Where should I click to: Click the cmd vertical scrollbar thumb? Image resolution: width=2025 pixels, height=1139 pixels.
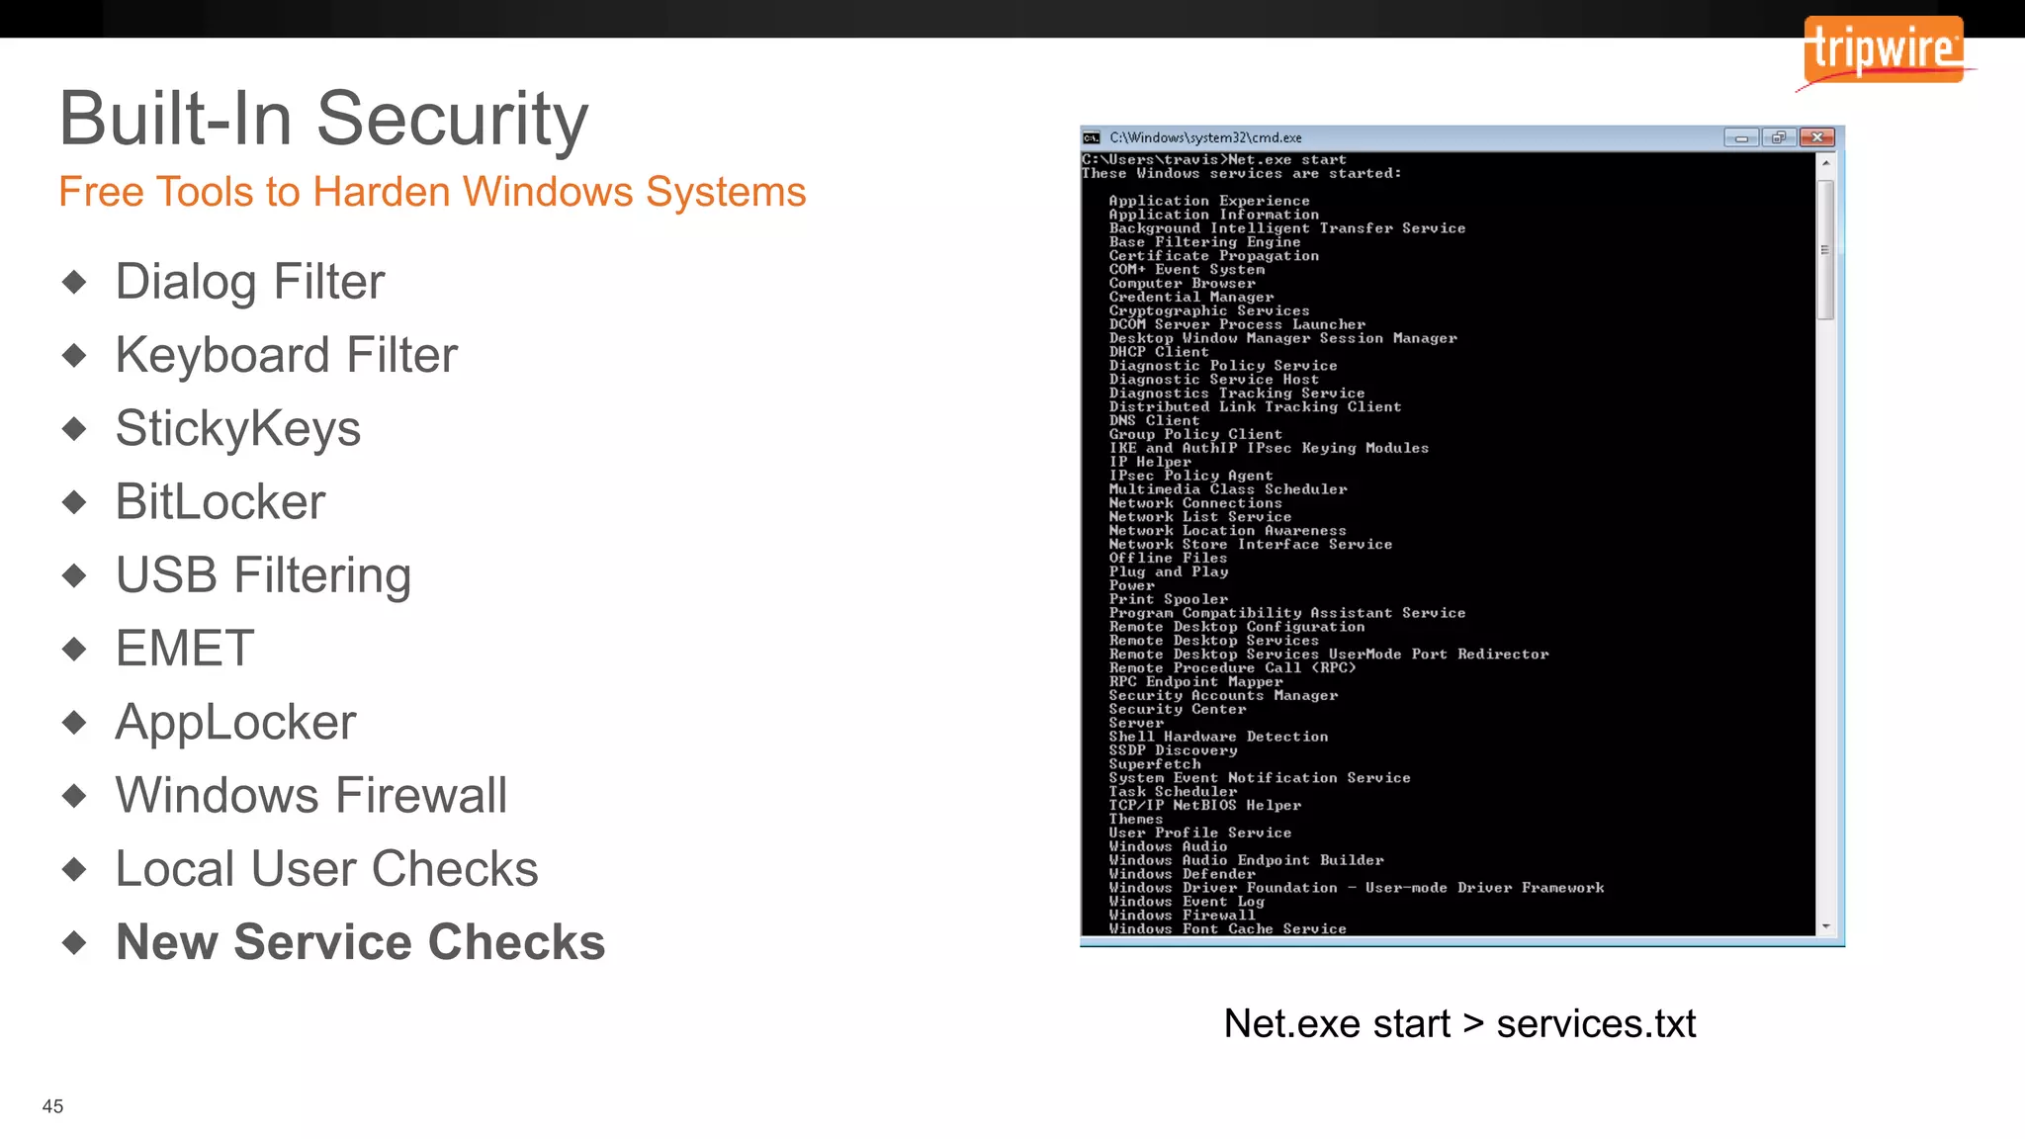[x=1826, y=250]
